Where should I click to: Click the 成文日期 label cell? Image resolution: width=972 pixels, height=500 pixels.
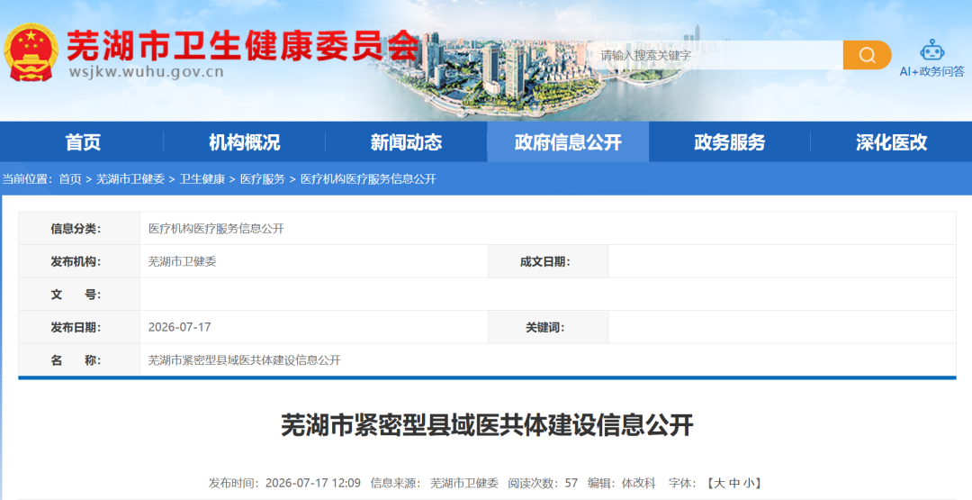(x=548, y=262)
